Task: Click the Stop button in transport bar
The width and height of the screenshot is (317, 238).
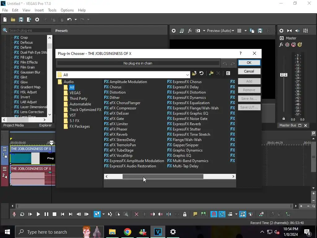Action: pos(54,214)
